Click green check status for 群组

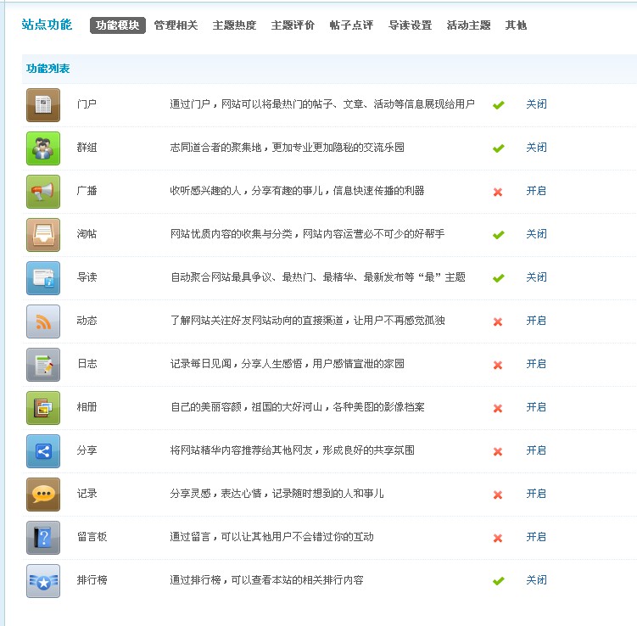coord(499,148)
